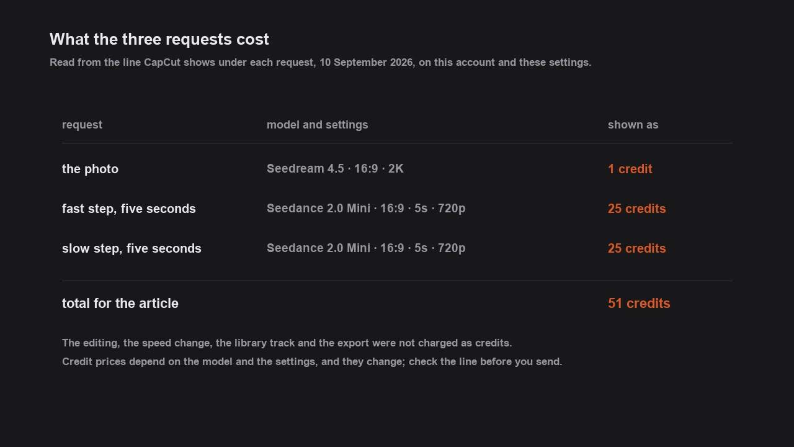The height and width of the screenshot is (447, 794).
Task: Click the Seedance 2.0 Mini settings in the slow step row
Action: click(366, 248)
